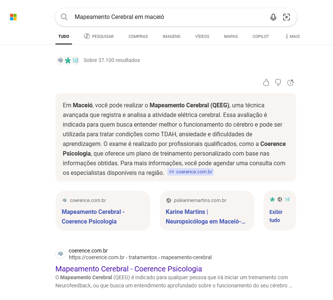Open the 'Karine Martins | Neuropsicóloga em Maceió' card
The image size is (333, 300).
click(x=207, y=211)
